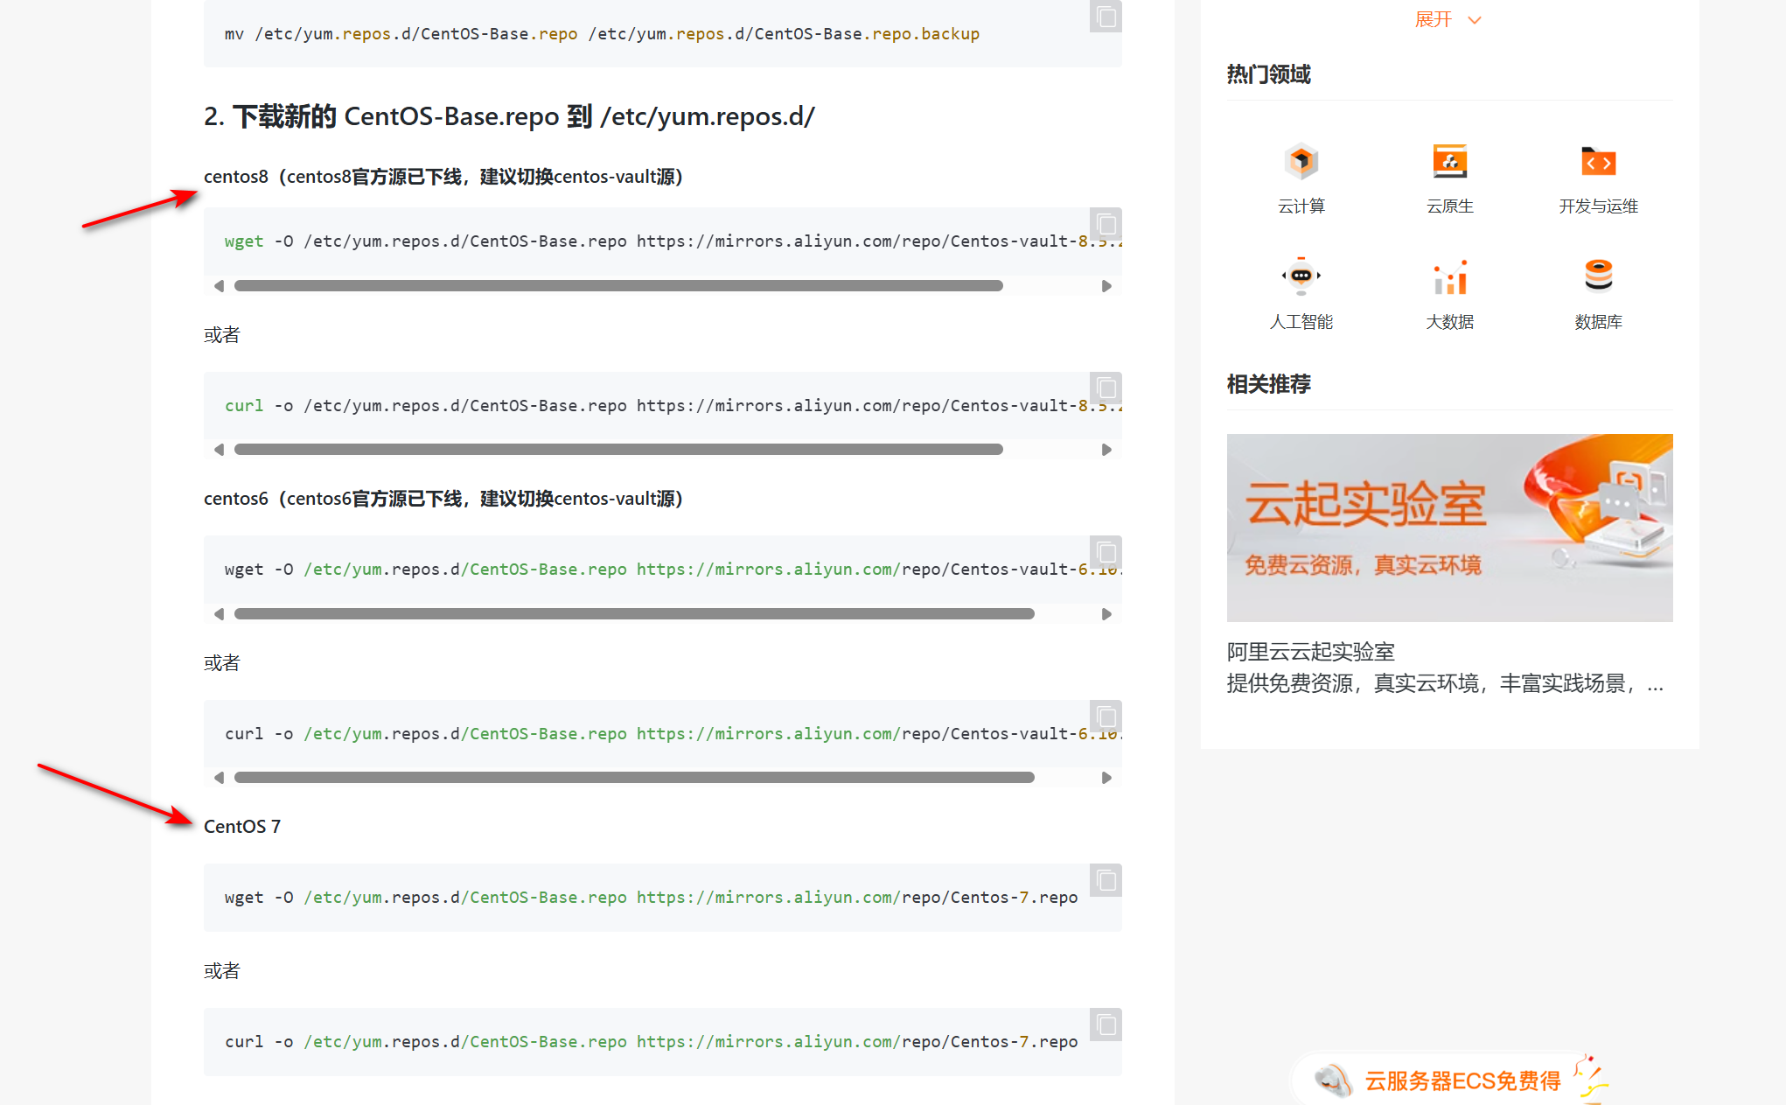The image size is (1786, 1105).
Task: Open the 云起实验室 banner image
Action: [1449, 528]
